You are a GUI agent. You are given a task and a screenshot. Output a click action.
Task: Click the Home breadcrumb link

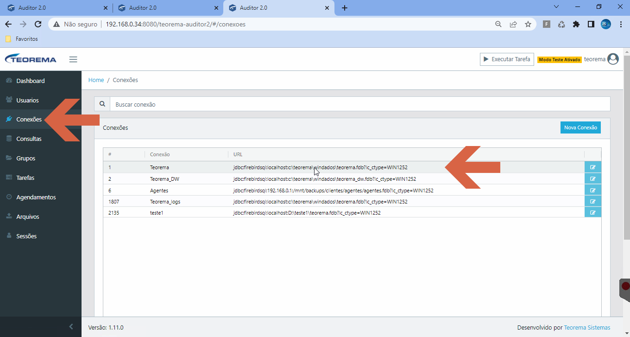(96, 80)
